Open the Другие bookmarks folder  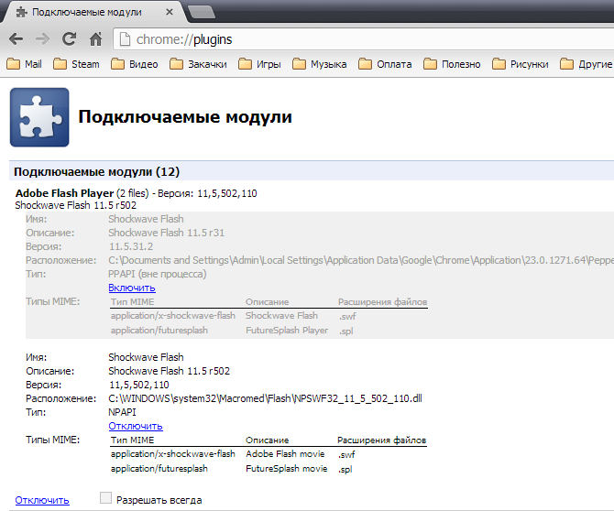(x=586, y=64)
